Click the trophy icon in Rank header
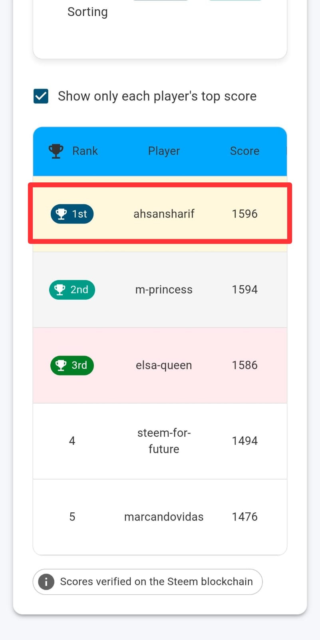This screenshot has height=640, width=320. [56, 151]
